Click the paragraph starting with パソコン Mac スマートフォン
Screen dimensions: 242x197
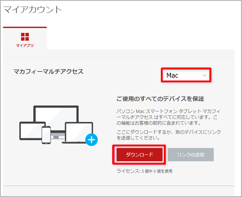point(169,117)
